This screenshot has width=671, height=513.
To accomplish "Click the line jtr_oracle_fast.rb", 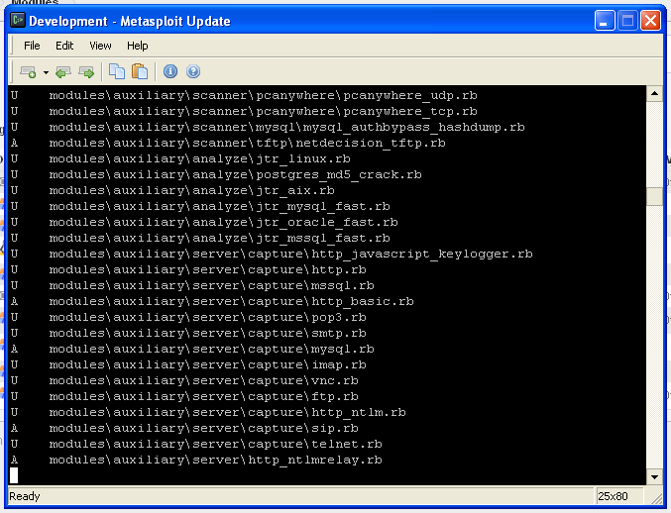I will pos(204,222).
